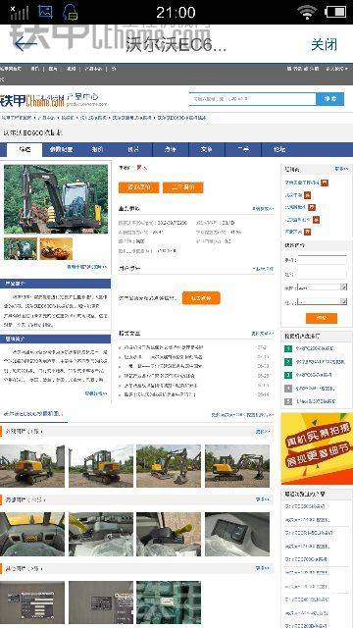Screen dimensions: 353x628
Task: Tap the signal bars icon in the status bar
Action: coord(20,13)
